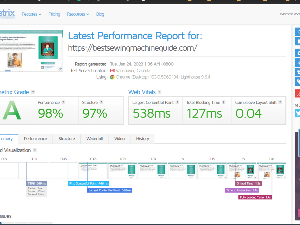Open page settings gear icon in sidebar

click(x=298, y=53)
